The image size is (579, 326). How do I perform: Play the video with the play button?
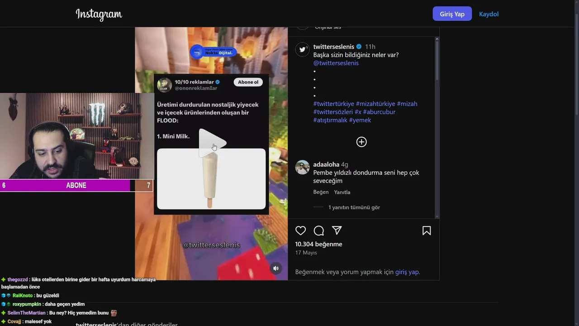click(212, 143)
